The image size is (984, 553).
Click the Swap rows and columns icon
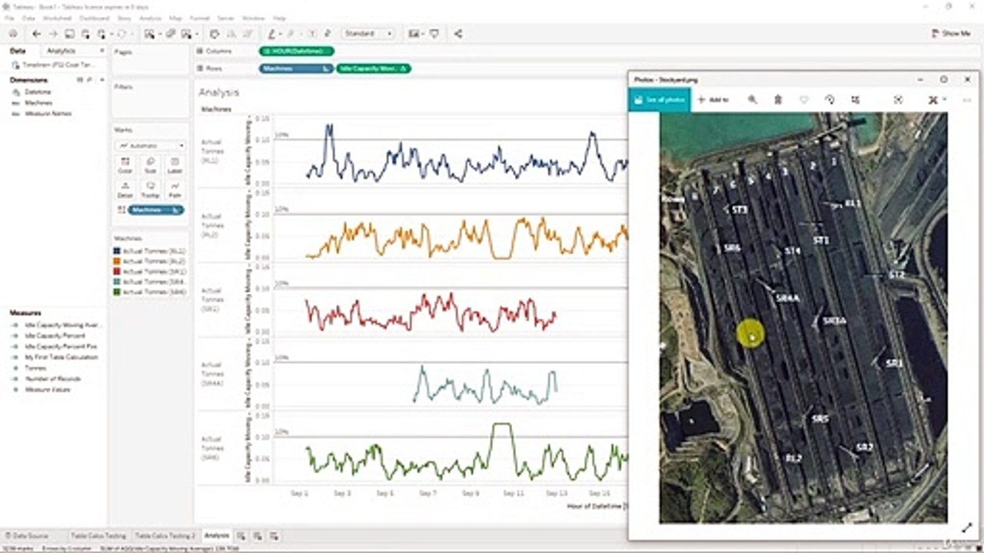click(x=214, y=34)
